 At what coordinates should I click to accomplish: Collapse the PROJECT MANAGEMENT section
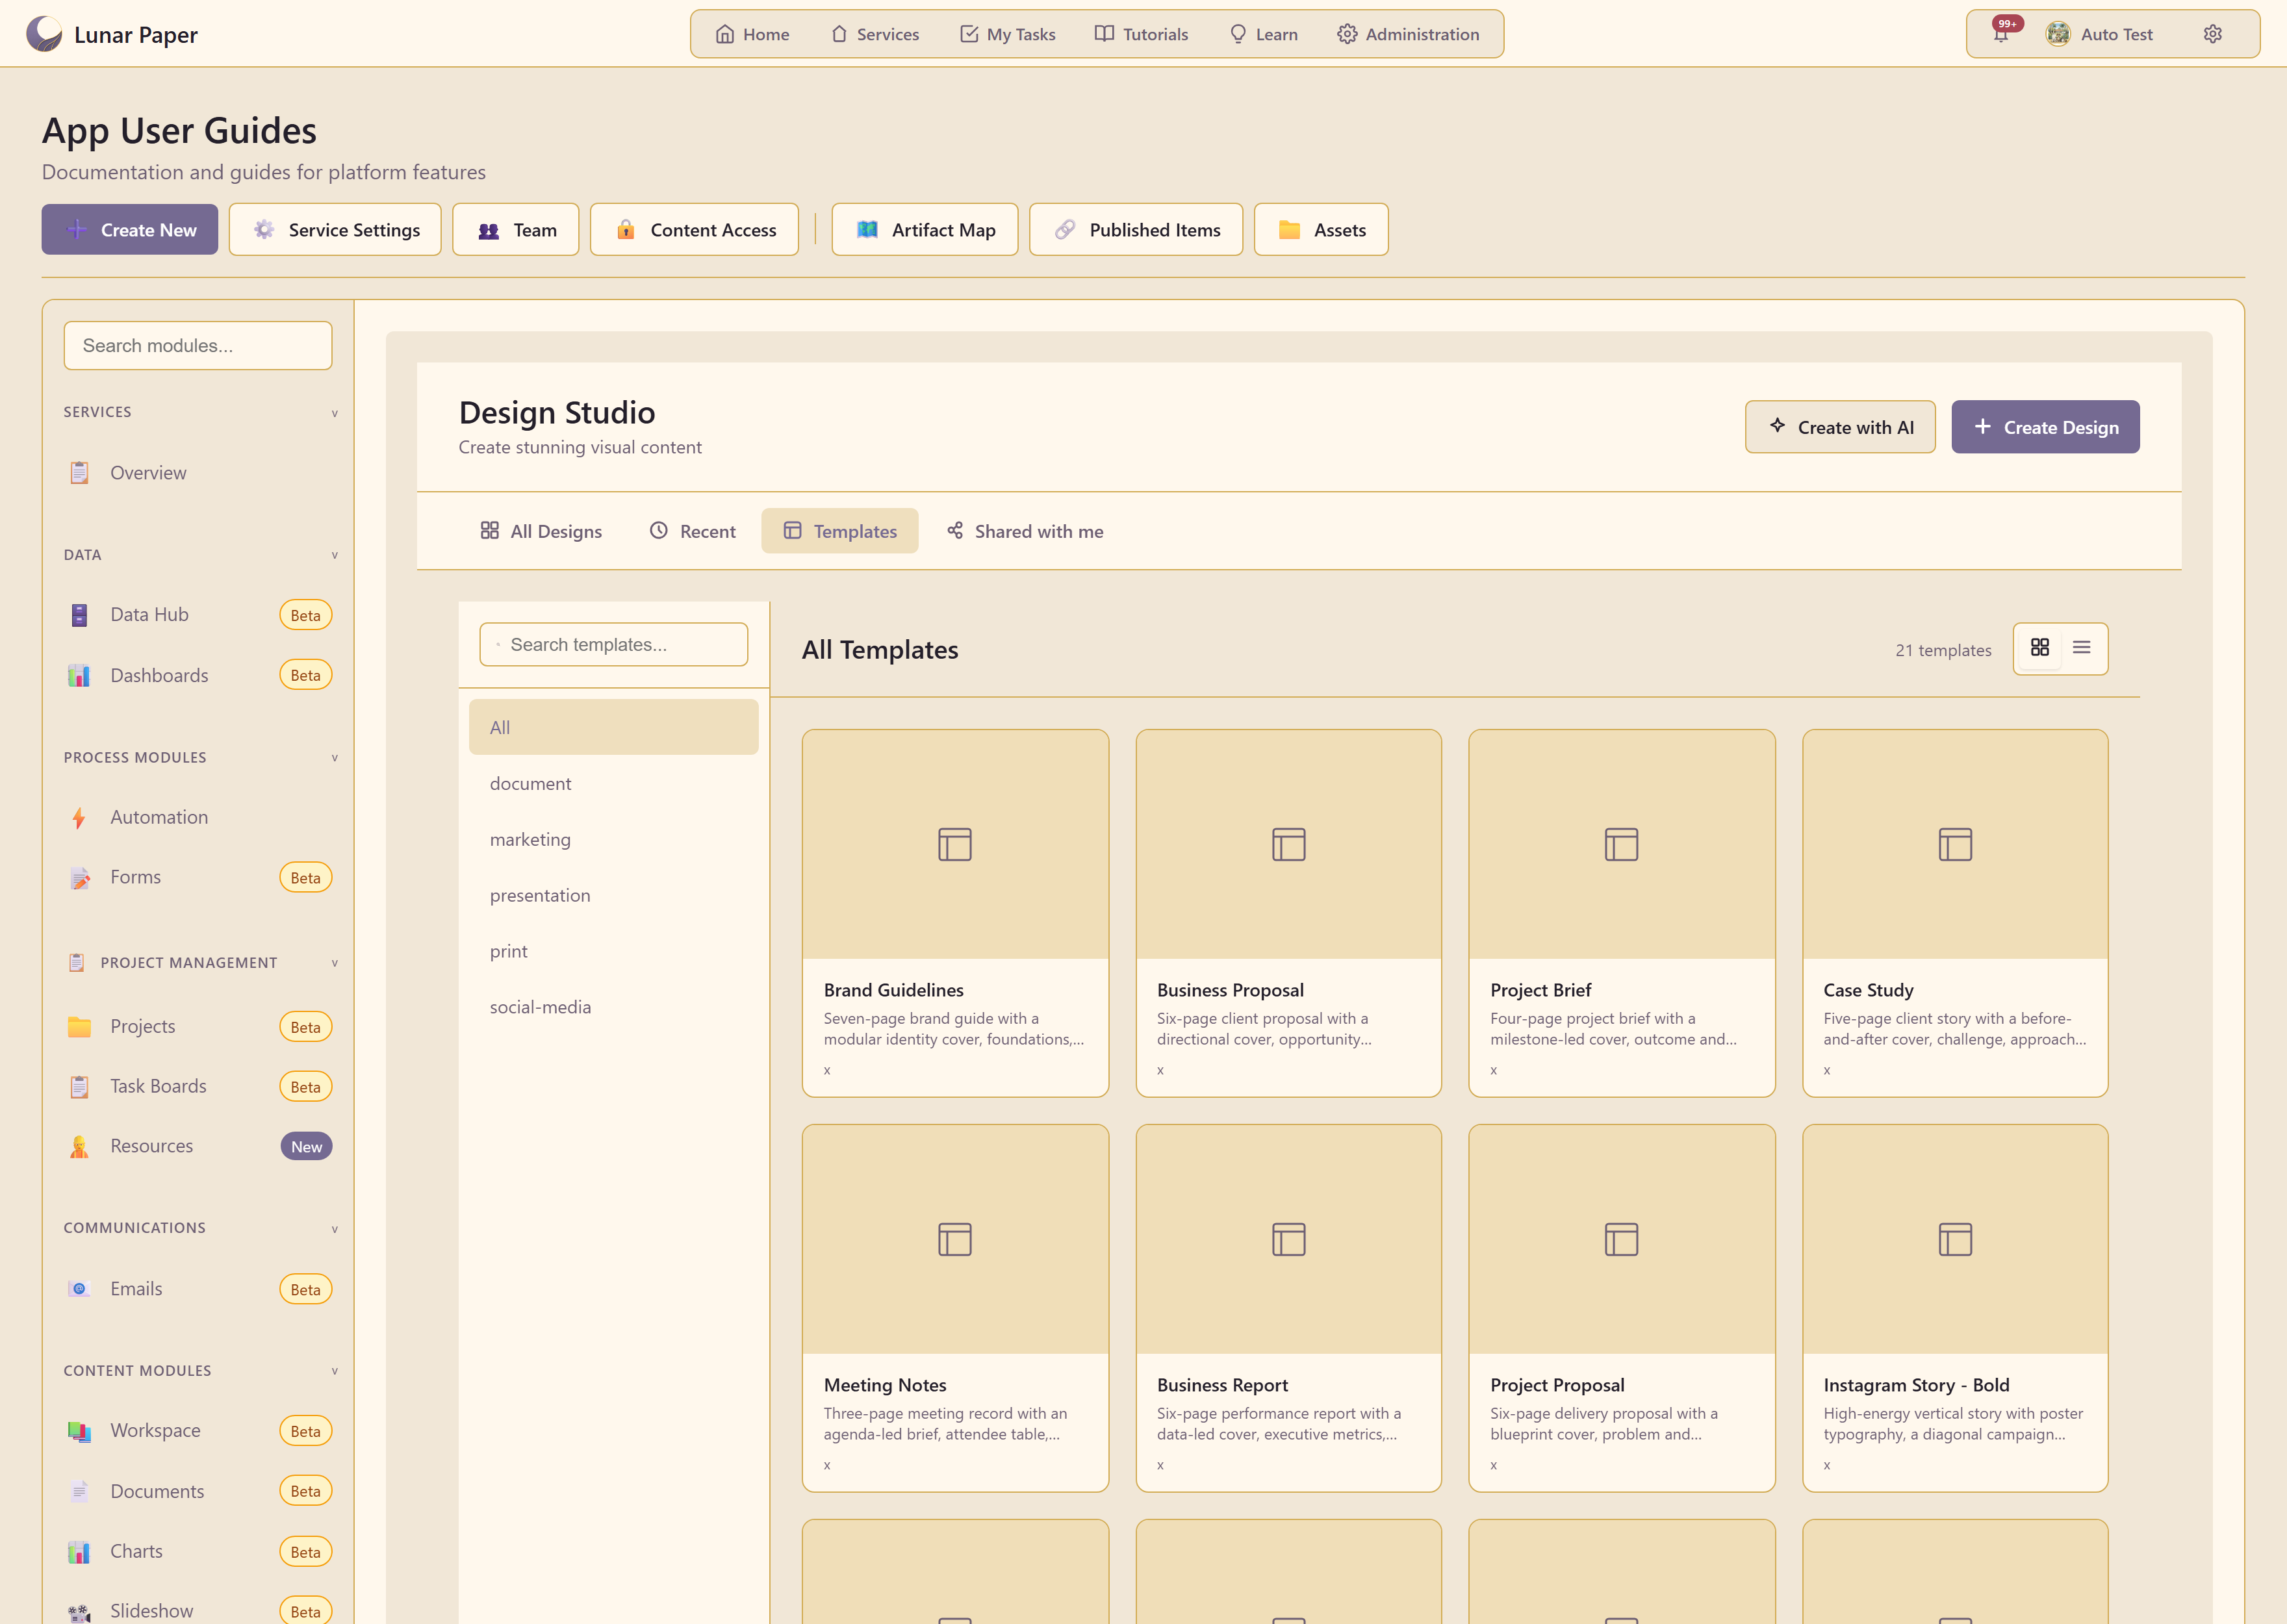coord(335,963)
